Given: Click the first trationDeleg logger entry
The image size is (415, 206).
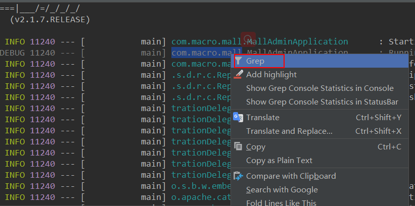Looking at the screenshot, I should [201, 108].
